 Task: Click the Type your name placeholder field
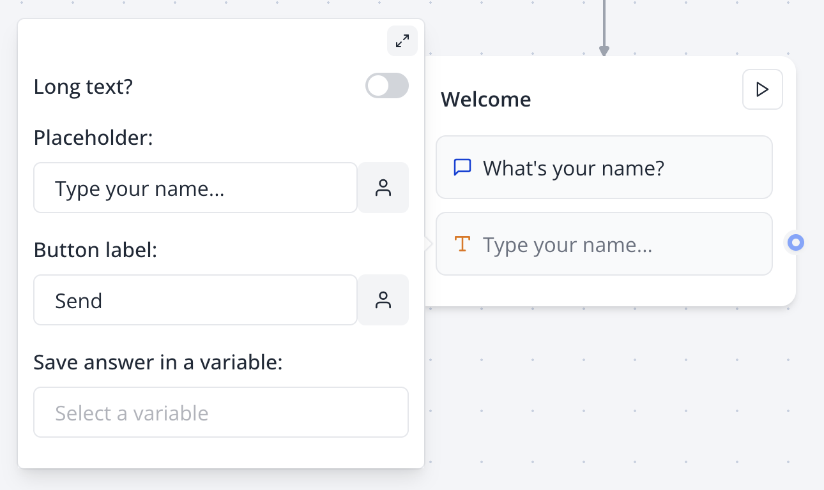click(195, 188)
